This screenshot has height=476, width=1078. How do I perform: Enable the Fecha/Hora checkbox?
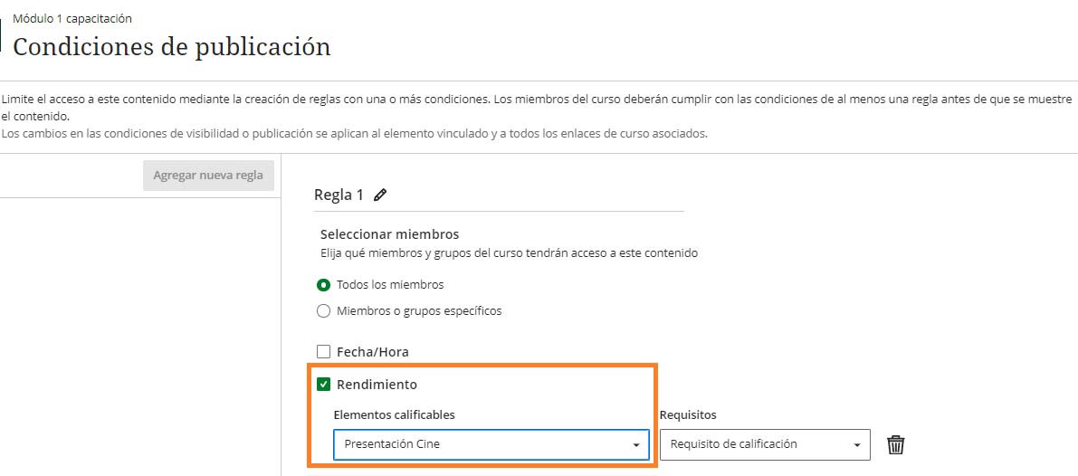(324, 352)
